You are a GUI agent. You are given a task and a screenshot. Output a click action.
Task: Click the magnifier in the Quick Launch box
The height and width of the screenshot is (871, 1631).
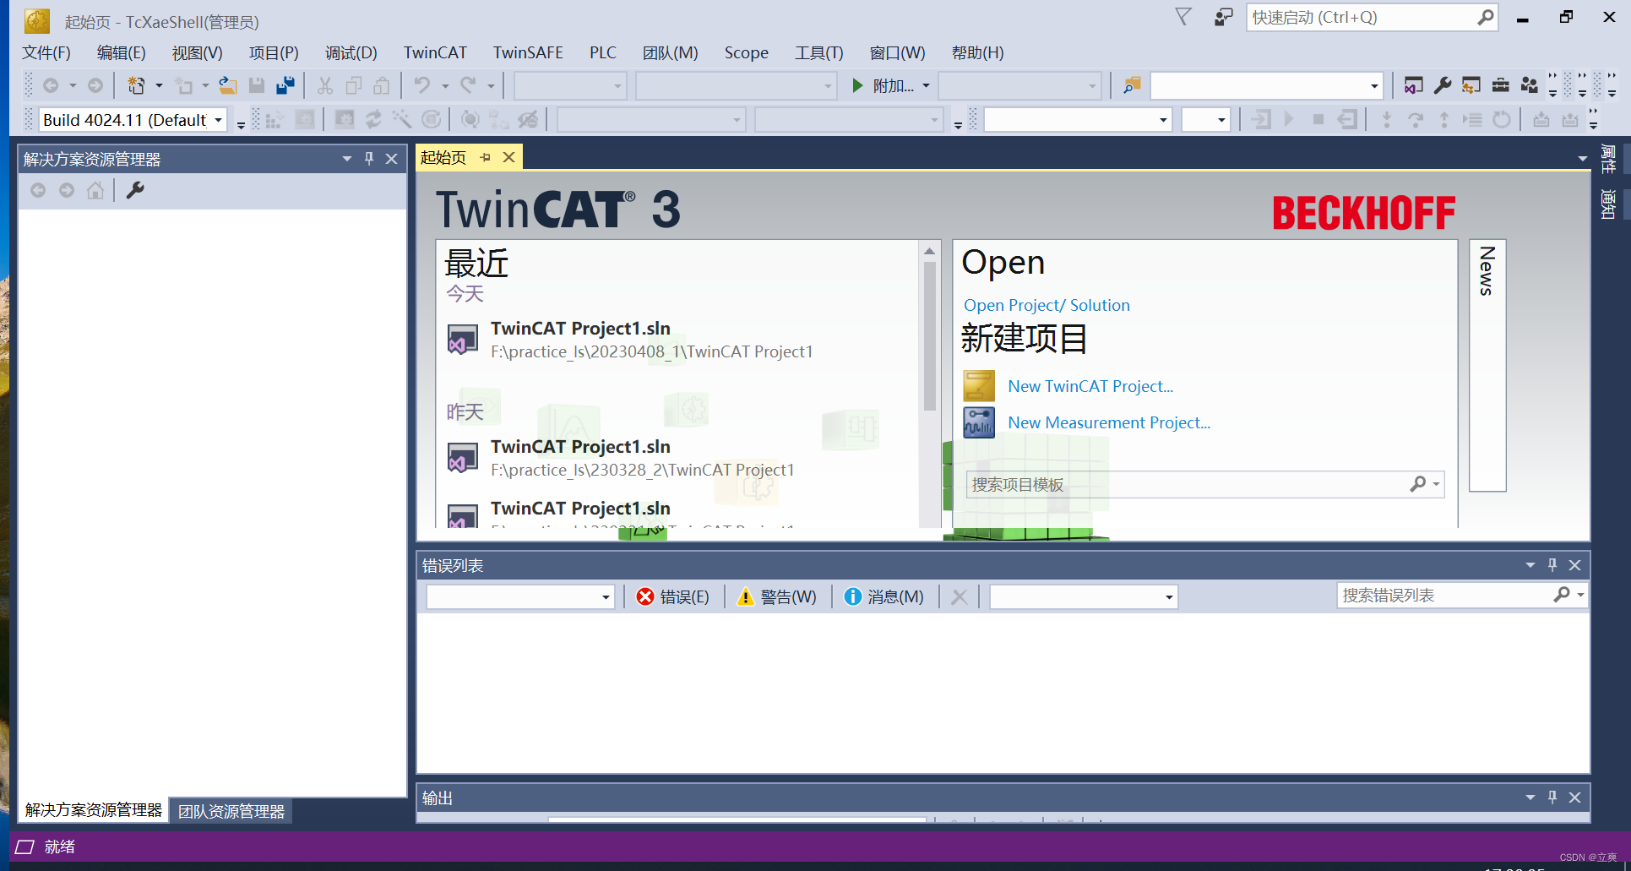tap(1485, 17)
